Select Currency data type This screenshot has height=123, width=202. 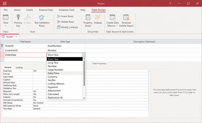pos(65,77)
